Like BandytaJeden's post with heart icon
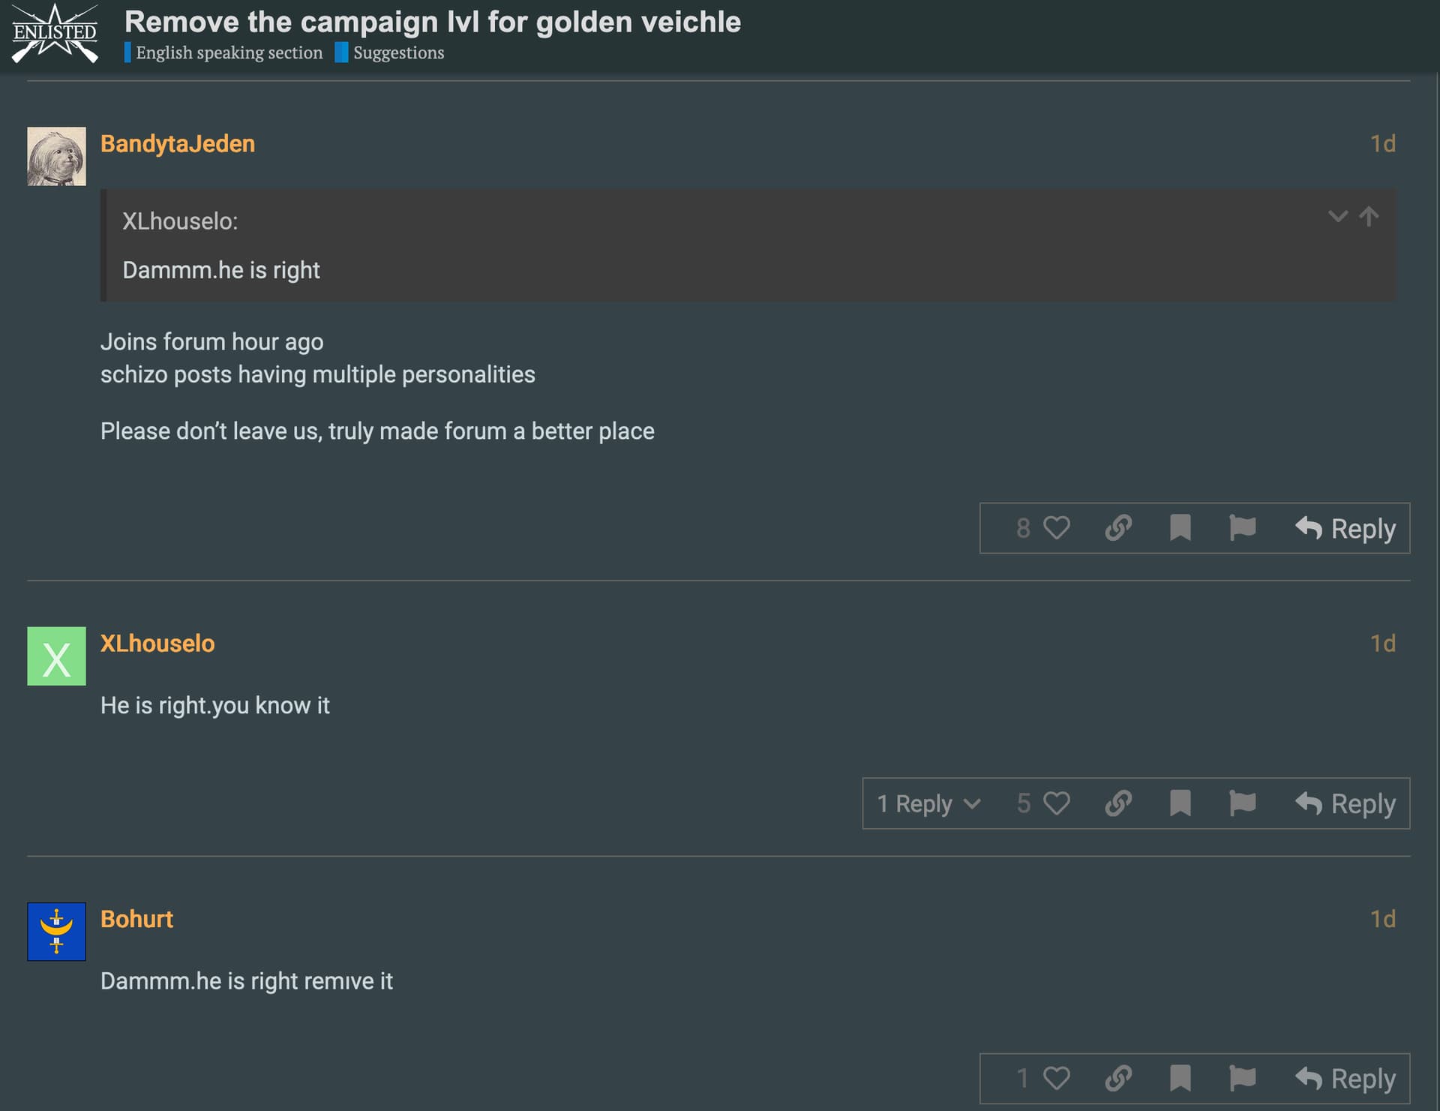 (1056, 528)
